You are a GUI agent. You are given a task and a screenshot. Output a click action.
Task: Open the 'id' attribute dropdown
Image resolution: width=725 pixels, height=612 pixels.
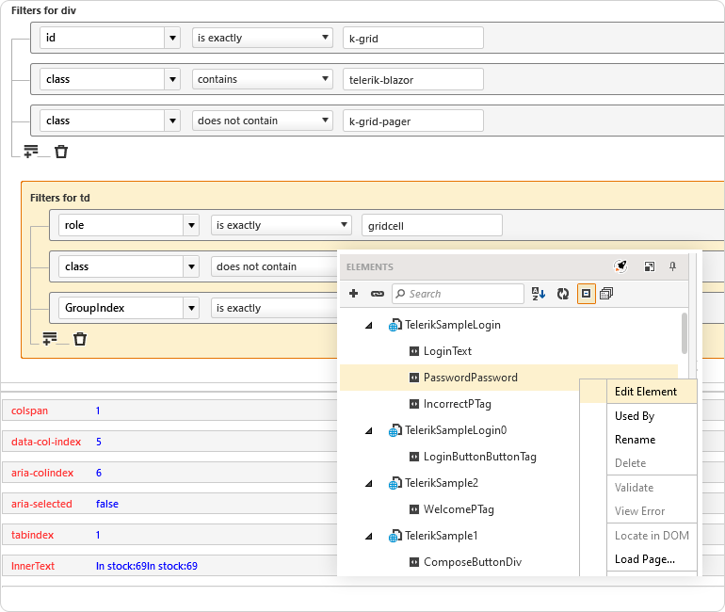tap(171, 38)
